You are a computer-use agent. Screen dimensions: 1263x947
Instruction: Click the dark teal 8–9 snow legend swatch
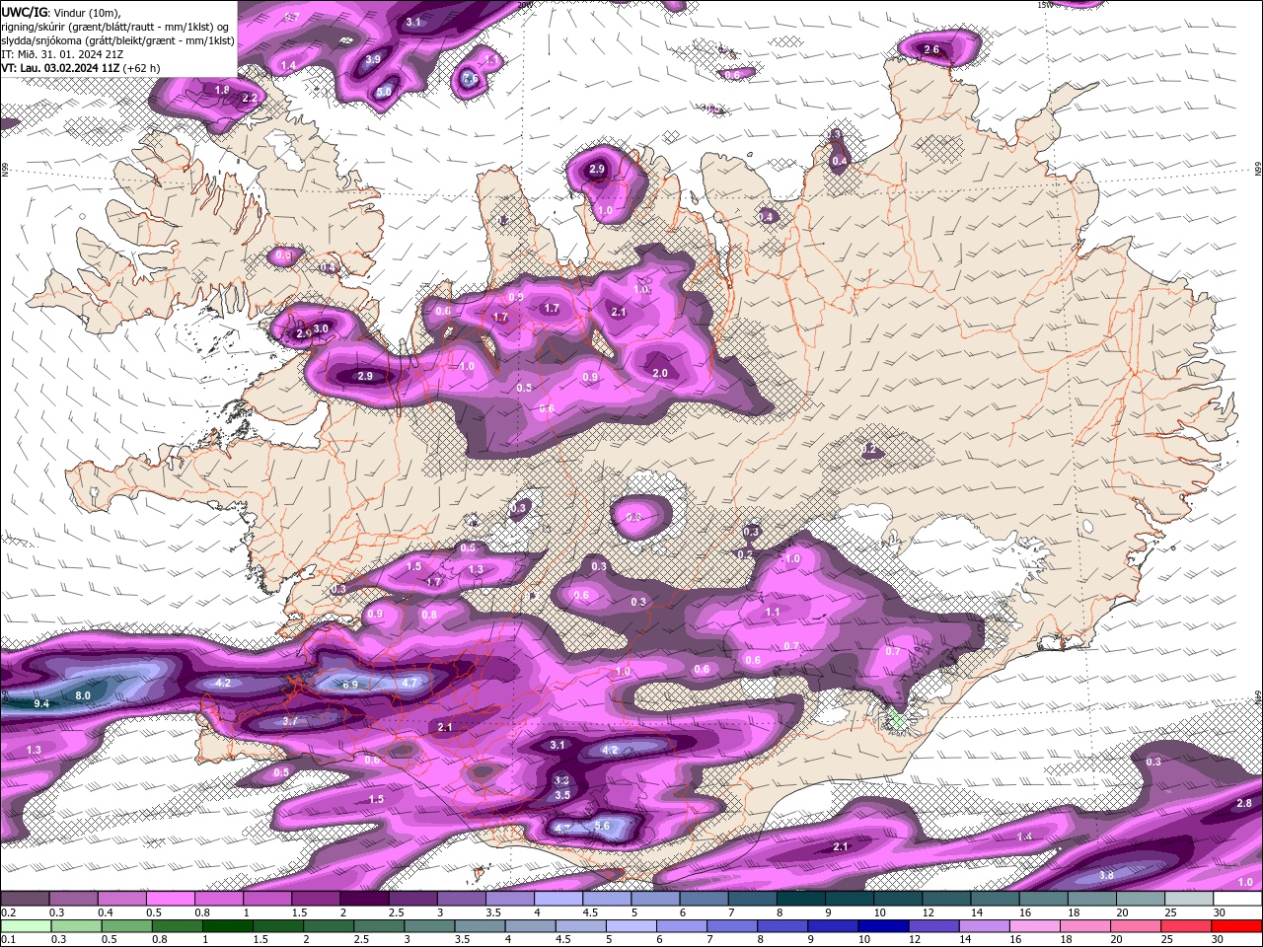800,899
